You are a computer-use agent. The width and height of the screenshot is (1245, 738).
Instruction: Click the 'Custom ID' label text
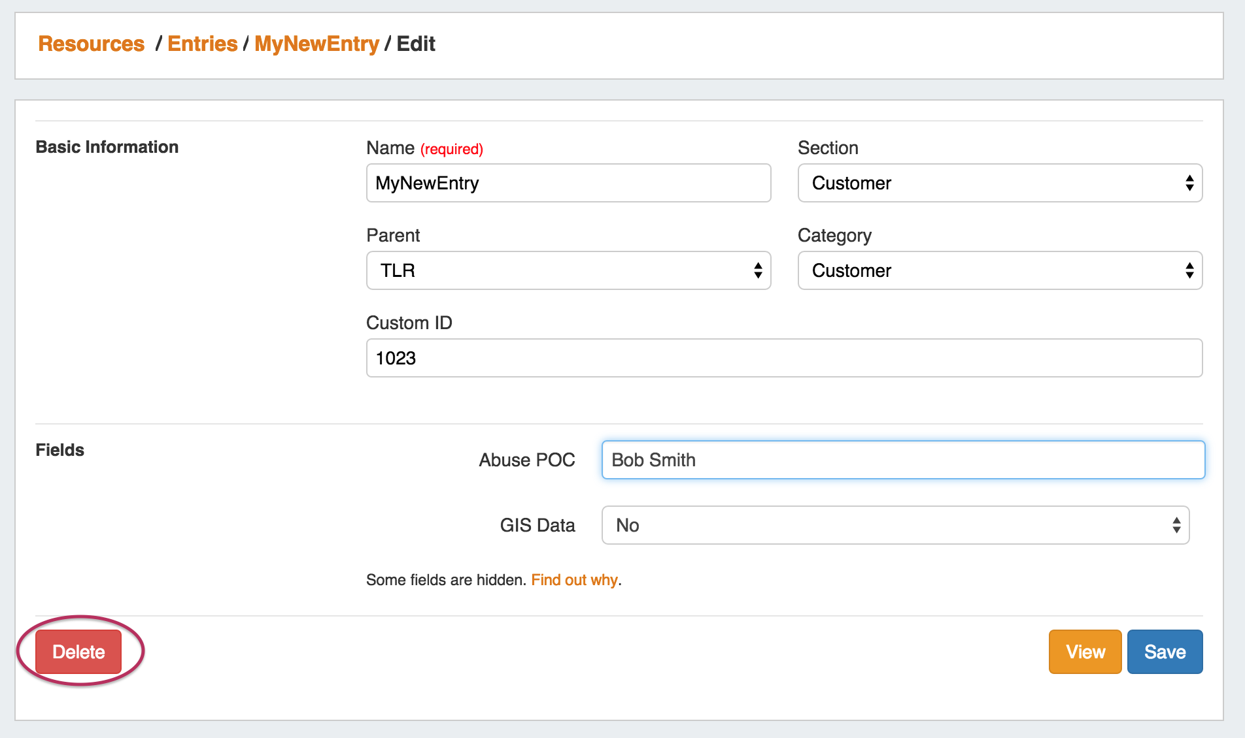click(409, 323)
